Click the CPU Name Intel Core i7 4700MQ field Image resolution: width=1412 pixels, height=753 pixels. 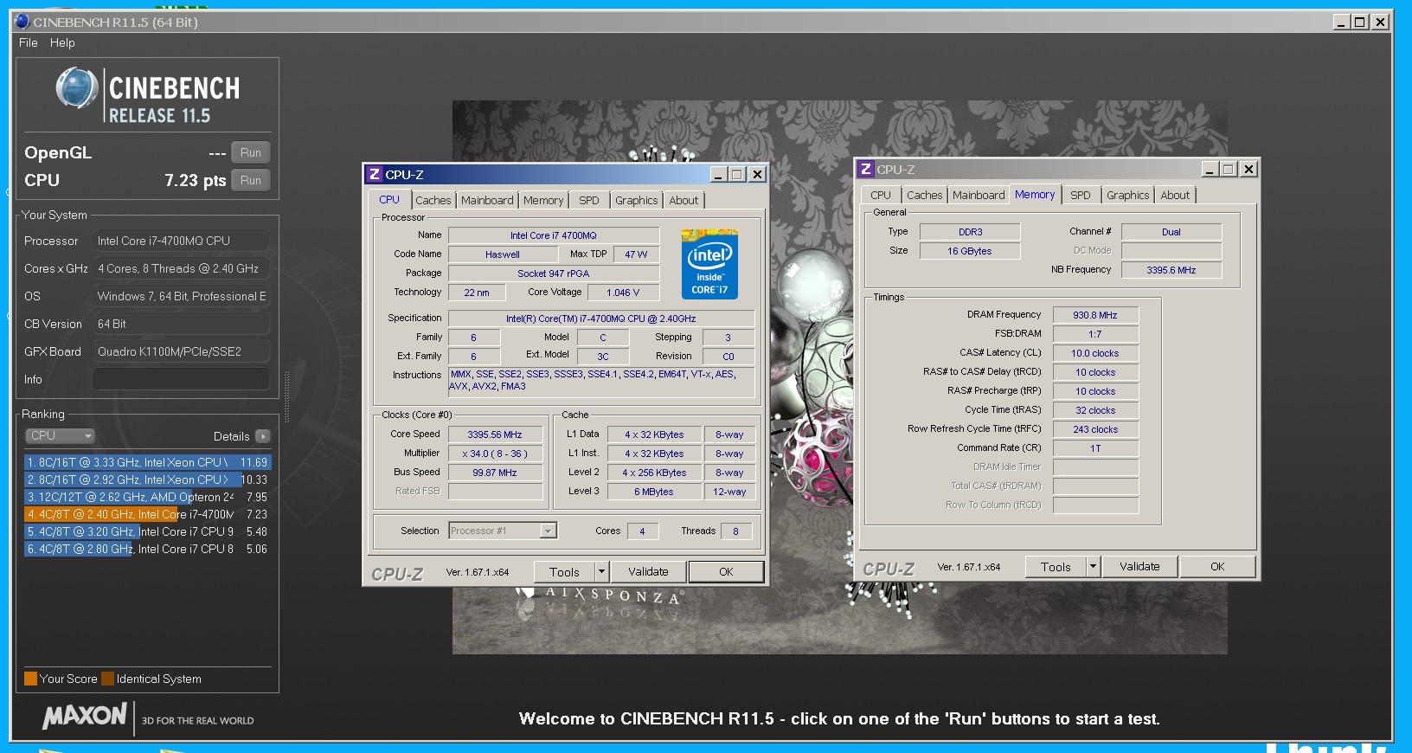pos(554,235)
